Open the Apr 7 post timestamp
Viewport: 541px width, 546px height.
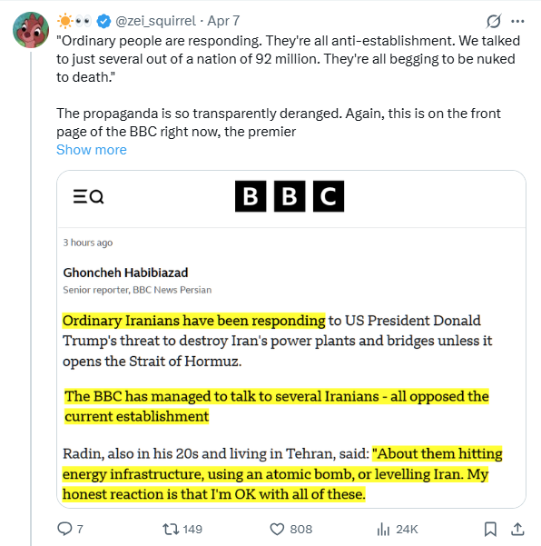pyautogui.click(x=223, y=21)
